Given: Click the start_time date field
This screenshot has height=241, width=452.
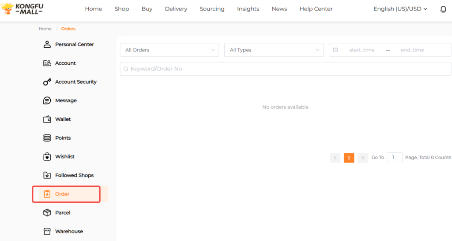Looking at the screenshot, I should point(362,50).
